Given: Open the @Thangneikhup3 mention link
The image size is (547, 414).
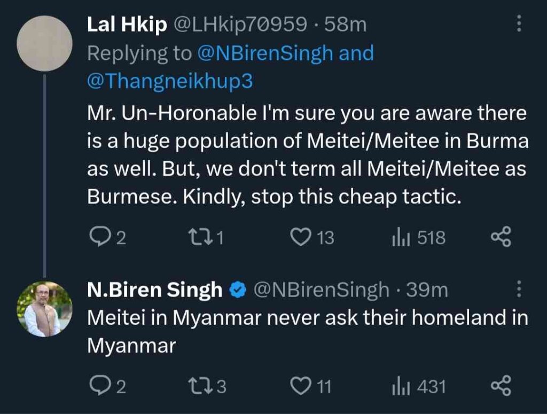Looking at the screenshot, I should [x=170, y=81].
